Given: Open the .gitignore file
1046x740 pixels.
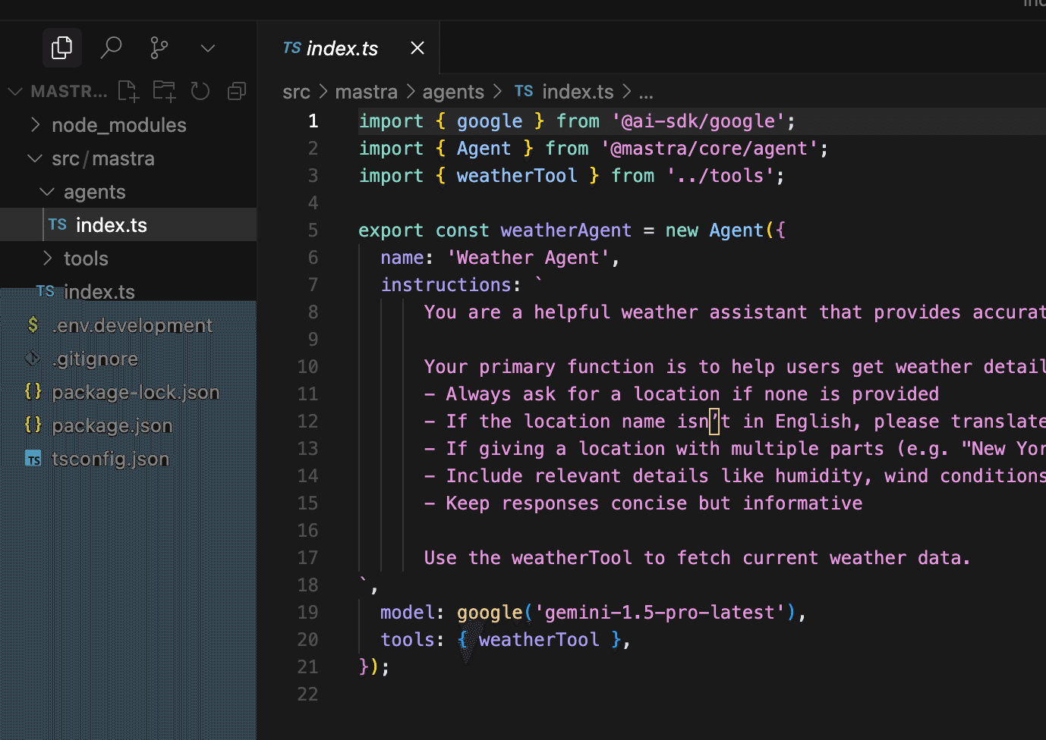Looking at the screenshot, I should [95, 359].
